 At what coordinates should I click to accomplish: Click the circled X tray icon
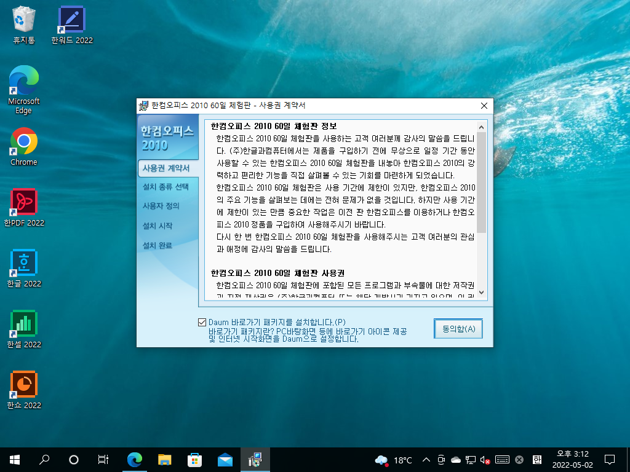click(x=519, y=460)
